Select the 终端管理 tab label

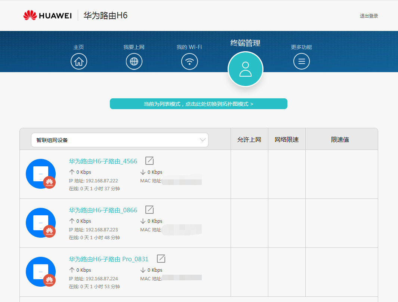[x=246, y=43]
